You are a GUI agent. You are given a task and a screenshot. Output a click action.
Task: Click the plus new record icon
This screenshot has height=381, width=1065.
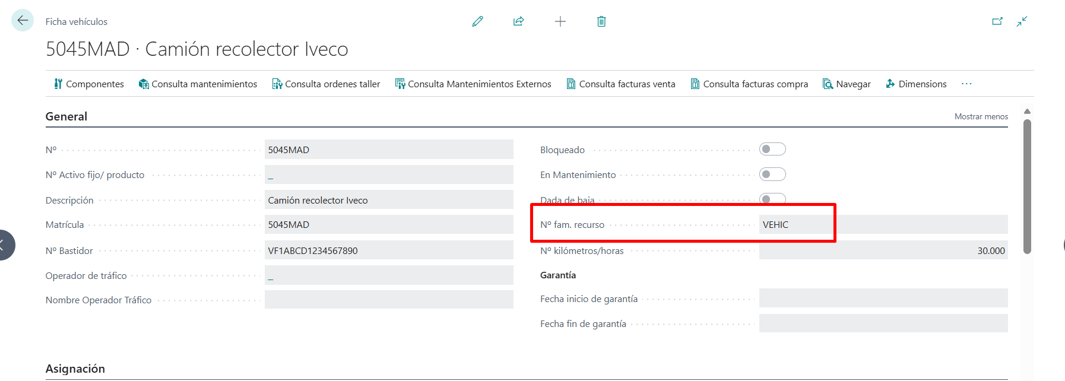(560, 21)
